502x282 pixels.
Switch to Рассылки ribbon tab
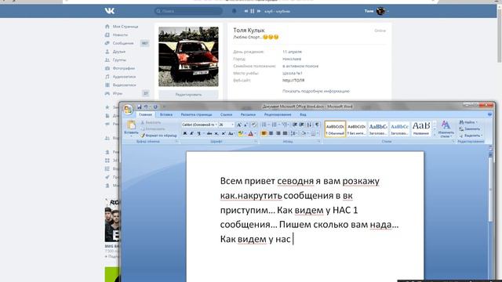pyautogui.click(x=248, y=114)
